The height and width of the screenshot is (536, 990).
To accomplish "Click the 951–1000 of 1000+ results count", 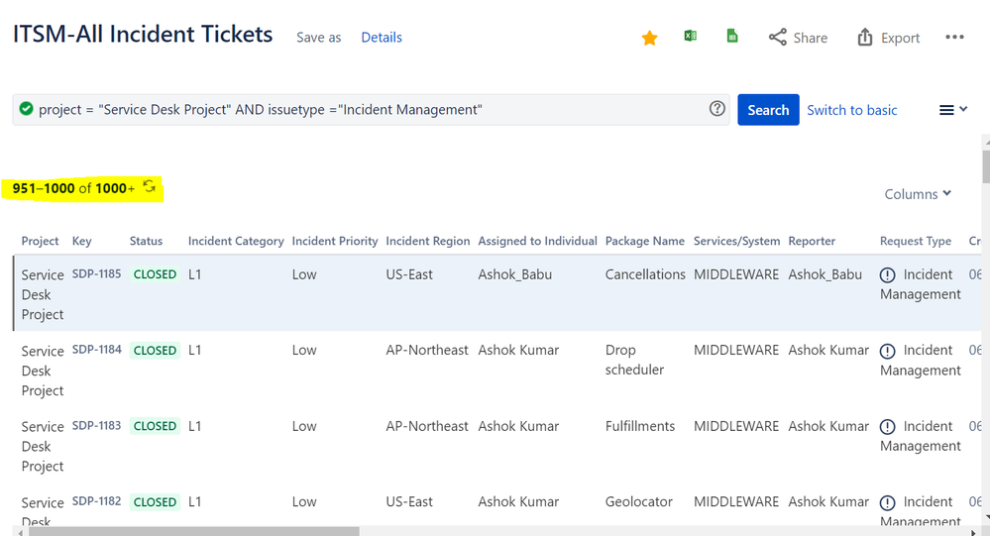I will [73, 188].
